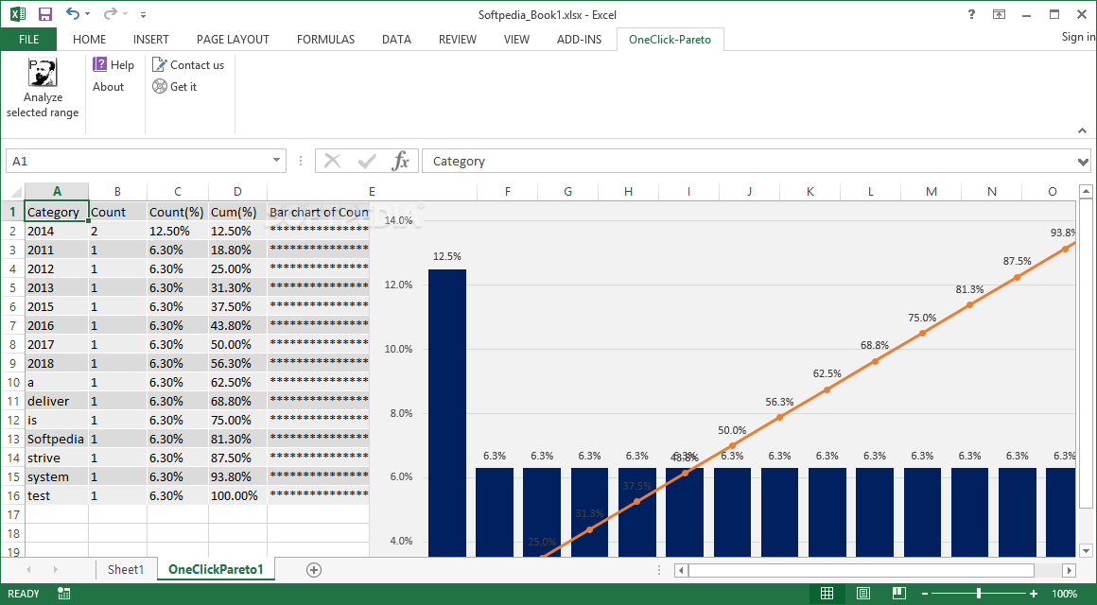The width and height of the screenshot is (1097, 605).
Task: Switch to Normal view
Action: [827, 594]
